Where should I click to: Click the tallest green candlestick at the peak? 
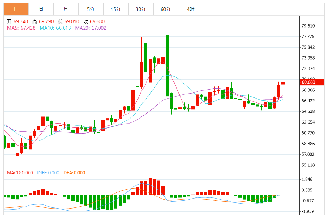click(167, 66)
